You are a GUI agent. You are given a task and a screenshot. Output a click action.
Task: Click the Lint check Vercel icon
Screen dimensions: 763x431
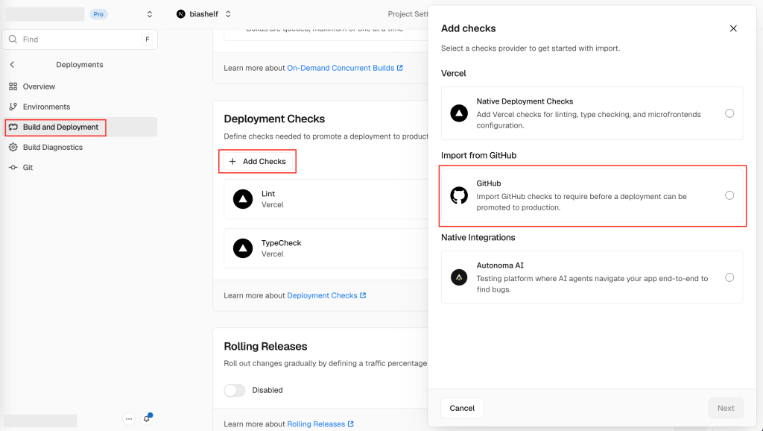click(243, 199)
